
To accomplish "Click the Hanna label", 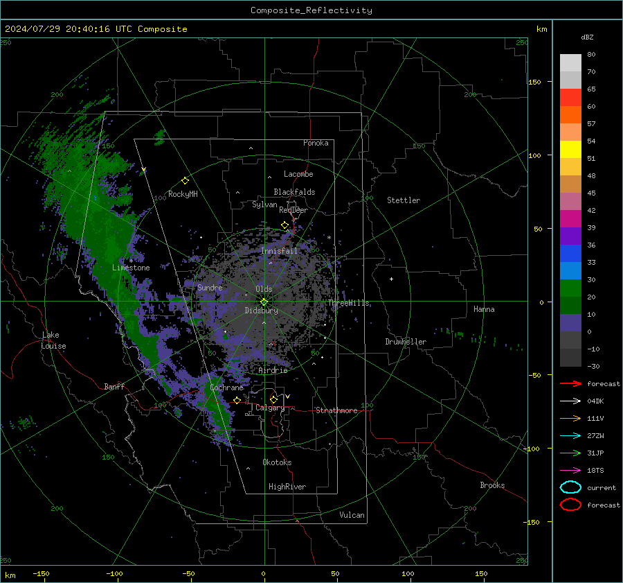I will [484, 309].
